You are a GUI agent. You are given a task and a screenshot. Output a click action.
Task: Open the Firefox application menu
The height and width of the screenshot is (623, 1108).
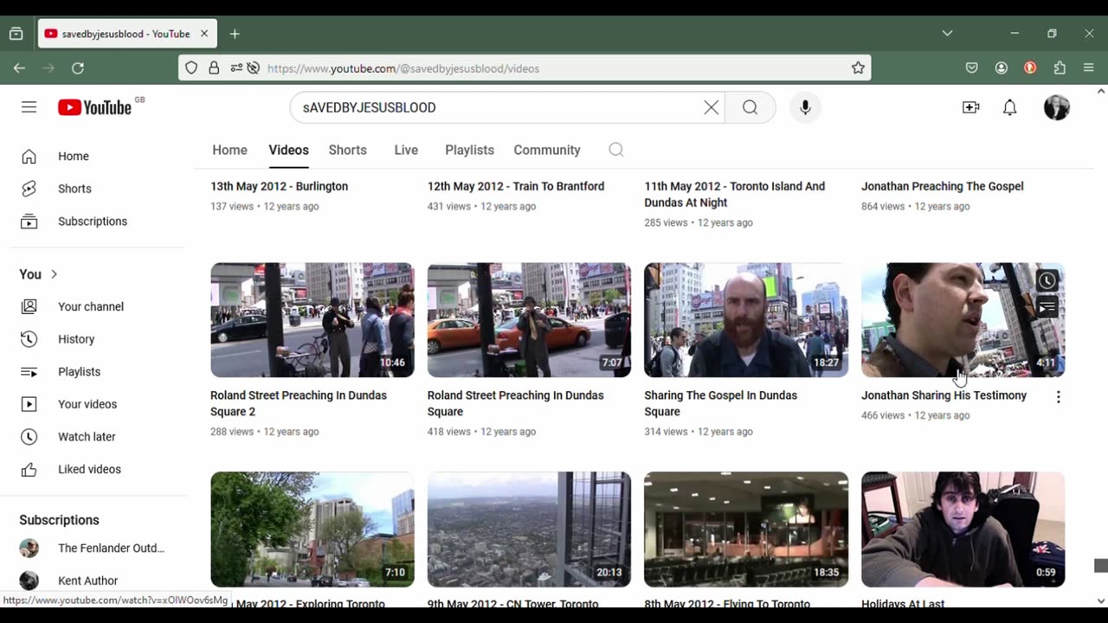click(1089, 67)
